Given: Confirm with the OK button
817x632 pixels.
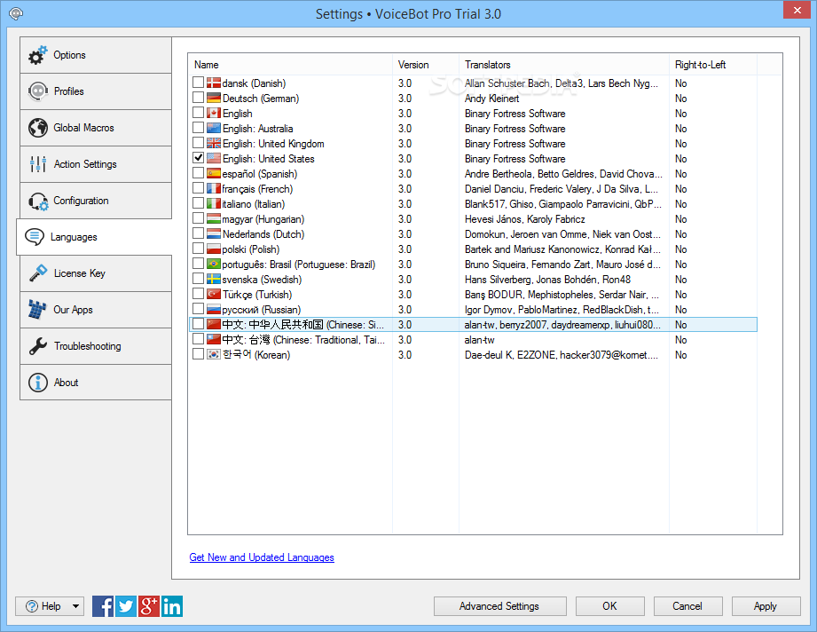Looking at the screenshot, I should (x=609, y=606).
